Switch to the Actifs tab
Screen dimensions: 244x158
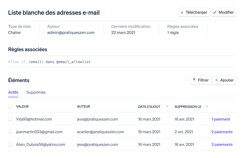click(13, 92)
